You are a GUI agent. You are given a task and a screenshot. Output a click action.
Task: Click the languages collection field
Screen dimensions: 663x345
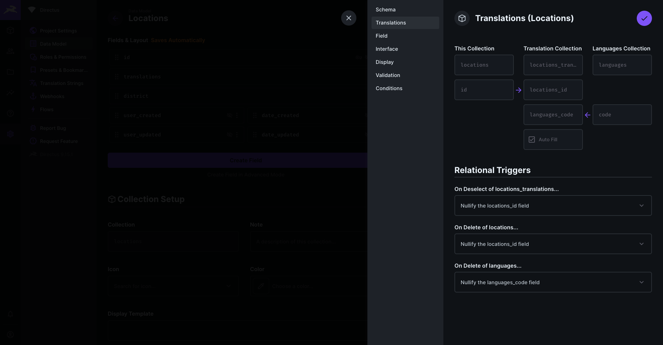[x=622, y=65]
